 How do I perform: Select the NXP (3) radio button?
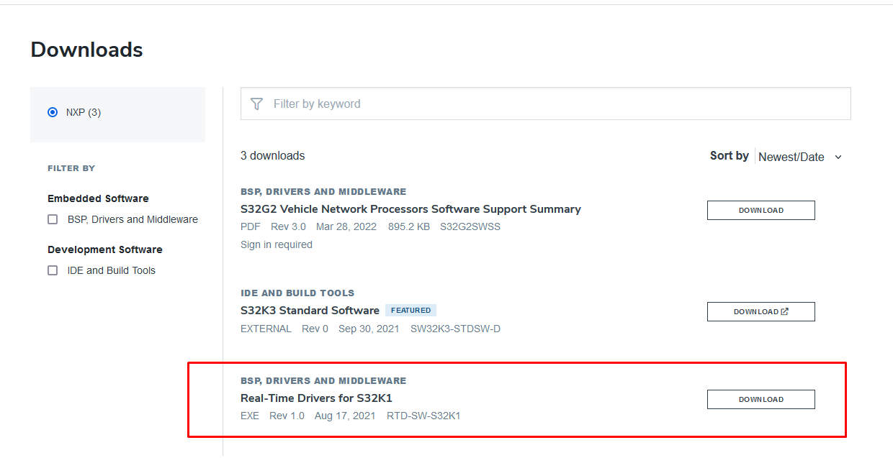[x=53, y=112]
